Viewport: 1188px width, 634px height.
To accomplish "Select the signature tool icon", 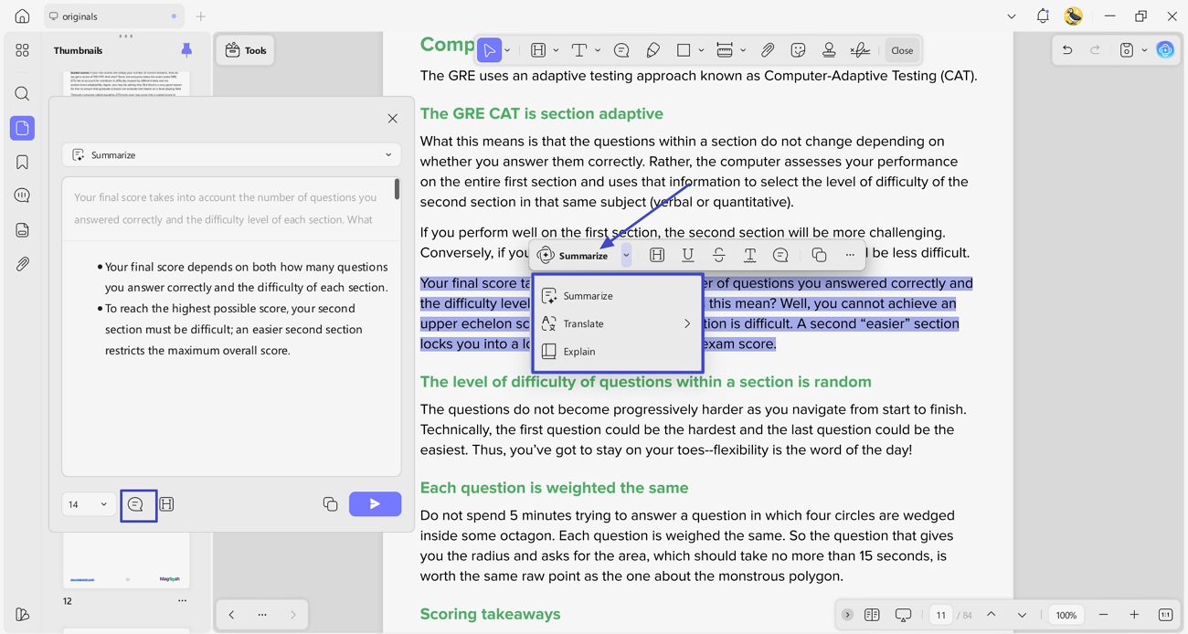I will (859, 50).
